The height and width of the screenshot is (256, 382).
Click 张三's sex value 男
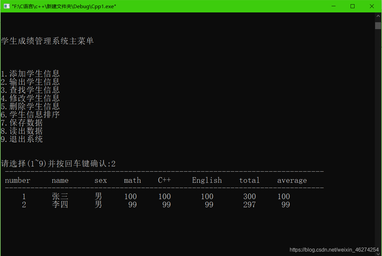pyautogui.click(x=99, y=196)
